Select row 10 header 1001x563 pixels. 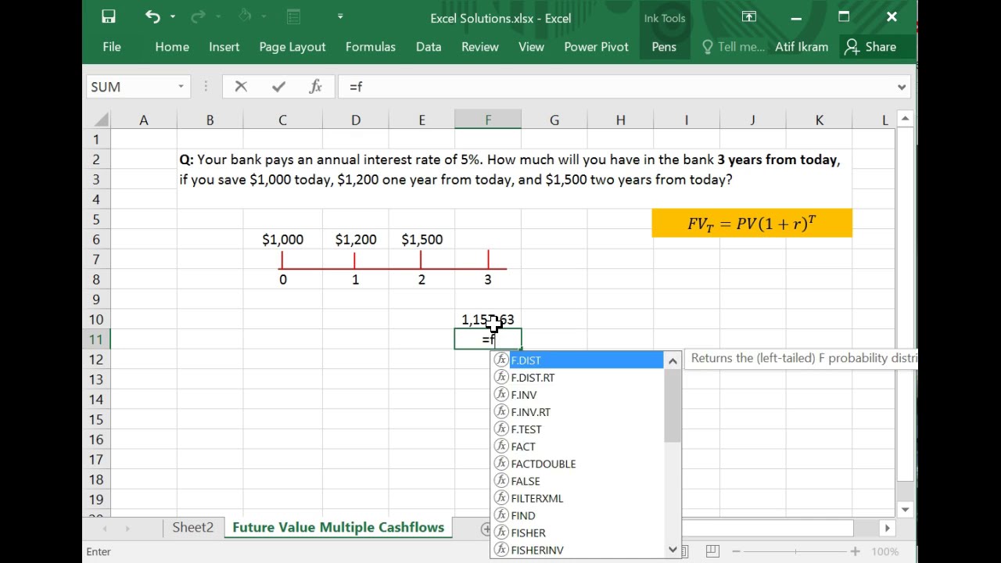[96, 319]
